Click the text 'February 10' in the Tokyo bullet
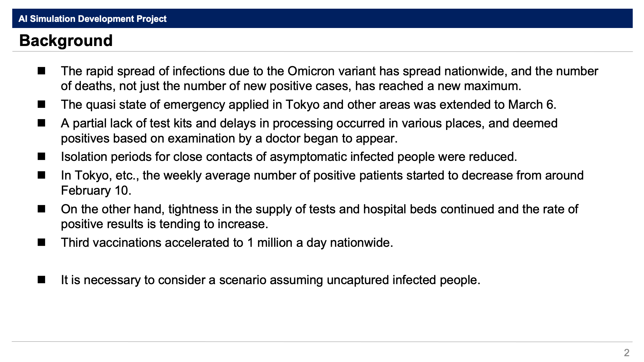Image resolution: width=644 pixels, height=362 pixels. 95,190
